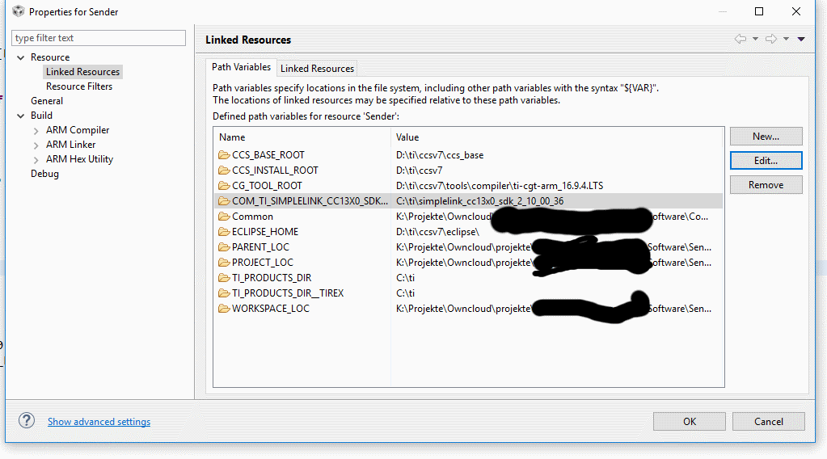The height and width of the screenshot is (459, 827).
Task: Select the Path Variables tab
Action: pyautogui.click(x=241, y=67)
